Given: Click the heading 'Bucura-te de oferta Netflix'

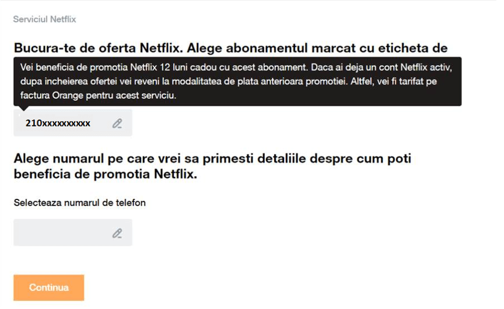Looking at the screenshot, I should click(x=99, y=48).
